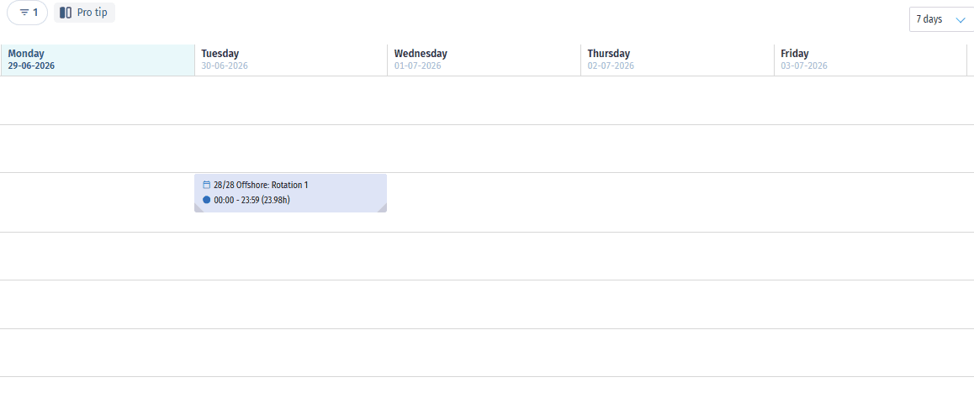Viewport: 974px width, 393px height.
Task: Open the filter button showing 1
Action: click(x=27, y=13)
